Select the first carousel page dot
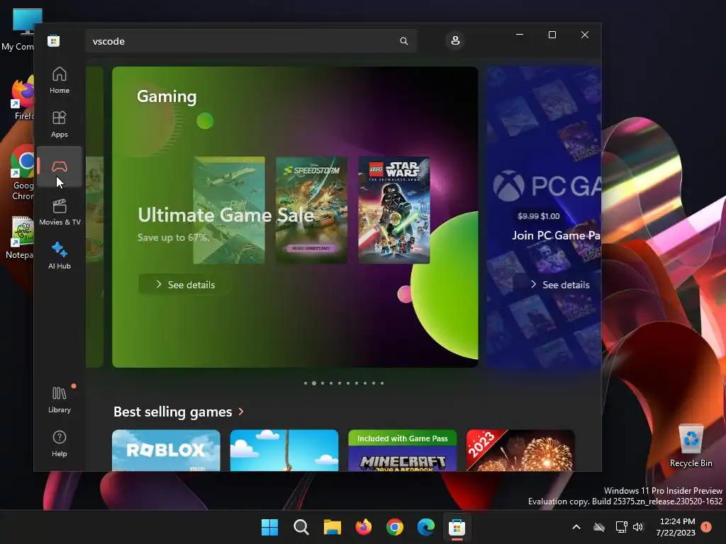Image resolution: width=726 pixels, height=544 pixels. [x=306, y=383]
